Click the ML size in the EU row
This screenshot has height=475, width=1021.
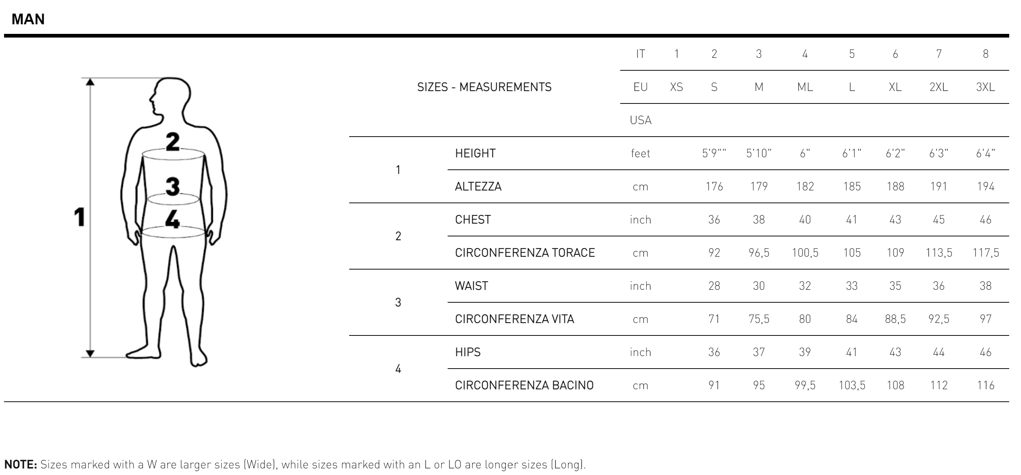(805, 87)
